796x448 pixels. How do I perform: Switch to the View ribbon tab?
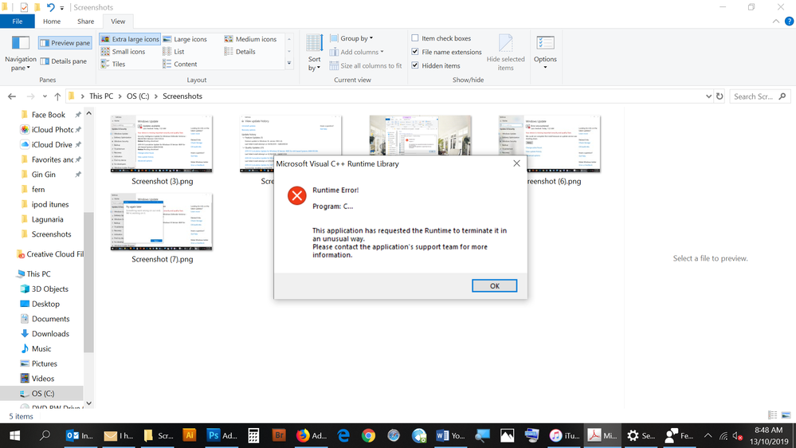pyautogui.click(x=118, y=22)
